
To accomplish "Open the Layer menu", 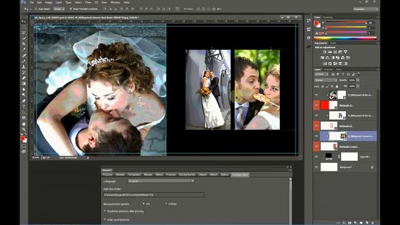I will (59, 2).
